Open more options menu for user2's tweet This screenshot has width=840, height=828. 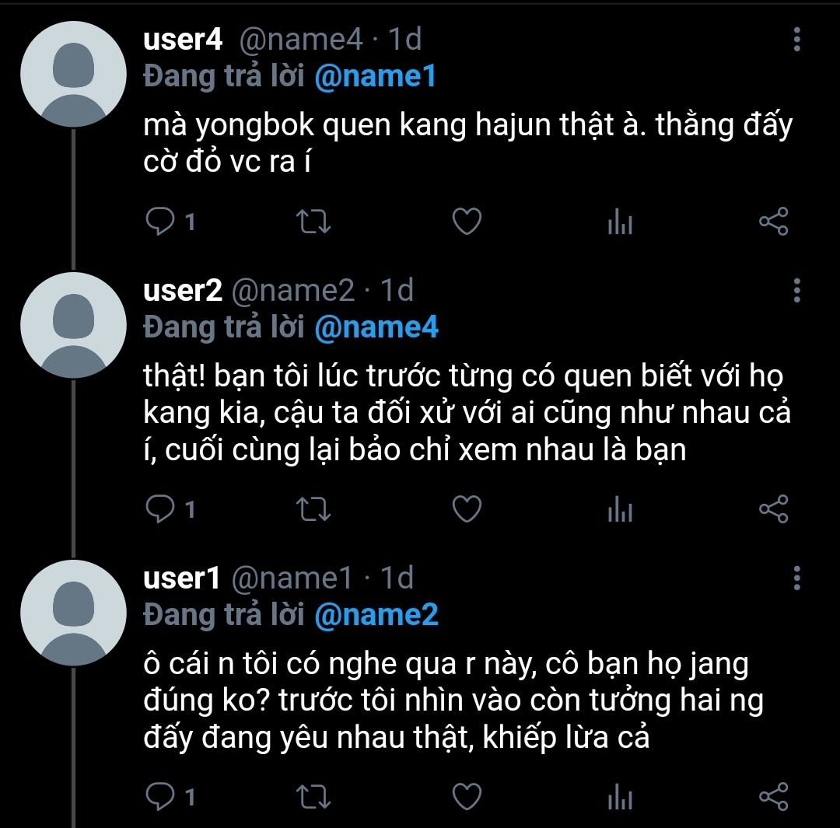(797, 290)
